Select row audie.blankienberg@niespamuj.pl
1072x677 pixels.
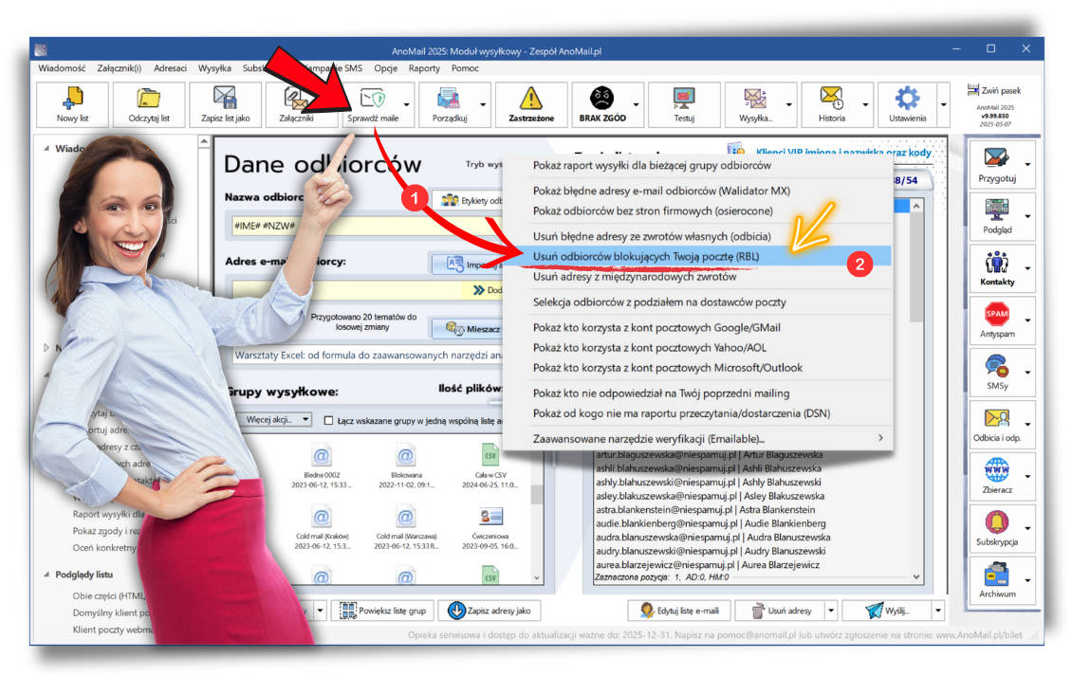pos(711,523)
